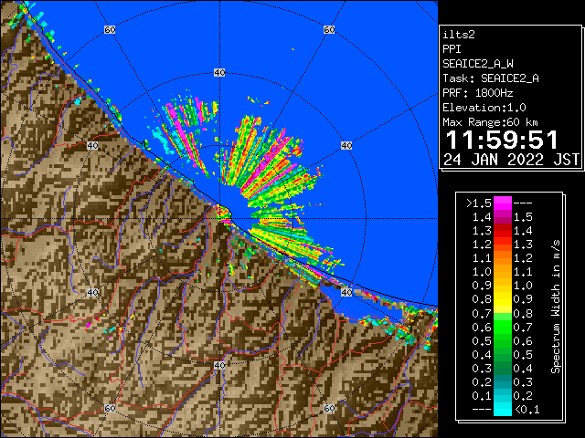Image resolution: width=585 pixels, height=438 pixels.
Task: Click the '40' label on the northwest land ring
Action: pyautogui.click(x=92, y=146)
